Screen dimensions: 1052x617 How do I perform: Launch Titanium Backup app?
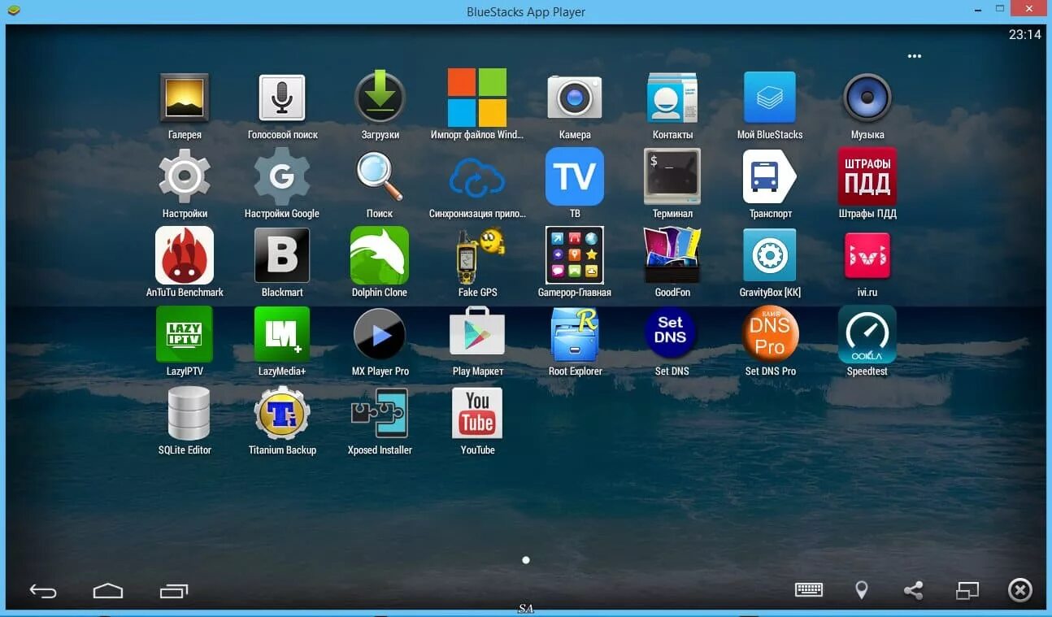(282, 413)
